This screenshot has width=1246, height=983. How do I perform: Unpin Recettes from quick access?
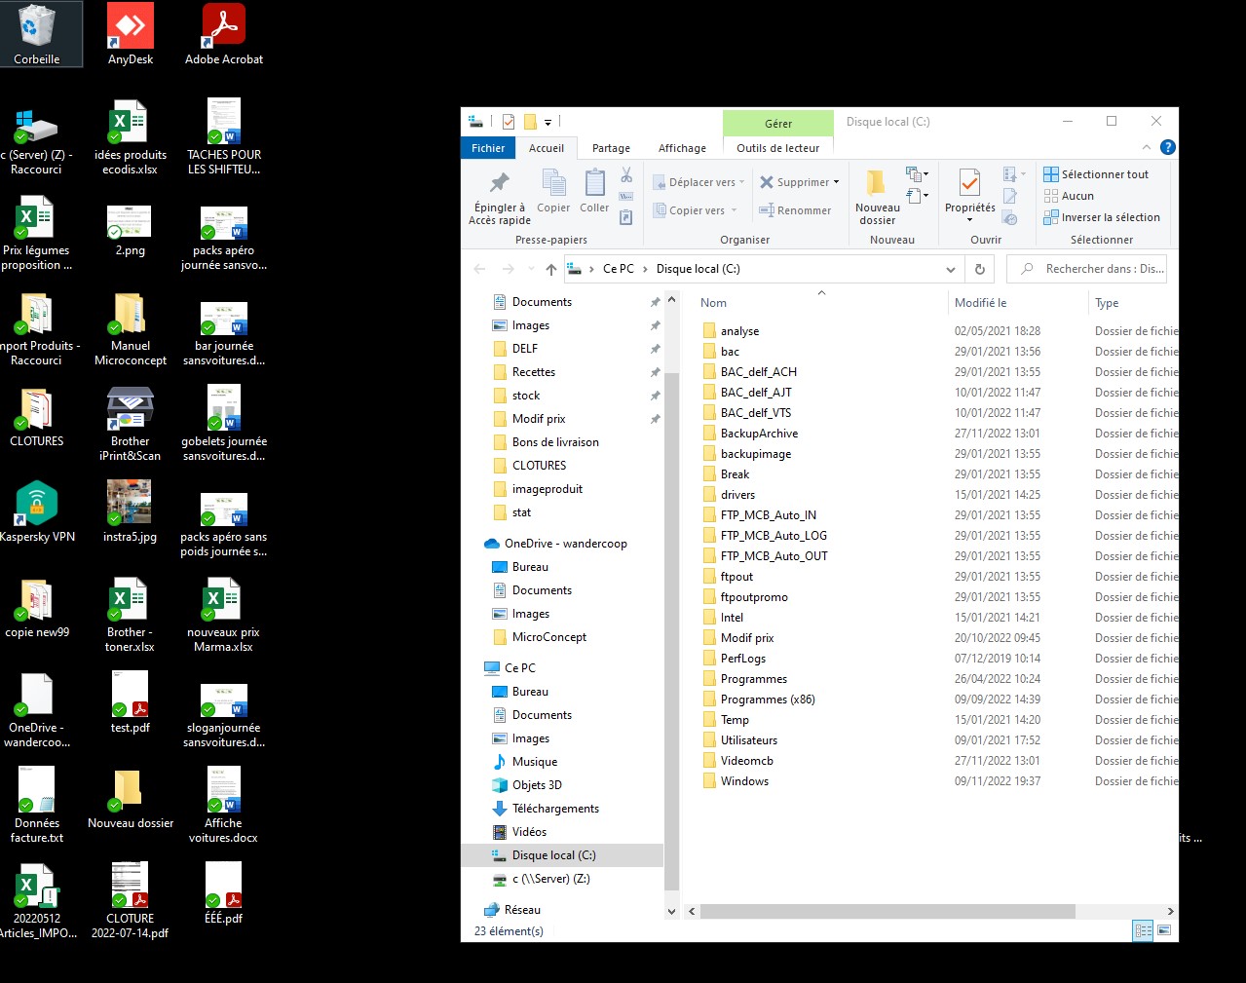[x=655, y=372]
